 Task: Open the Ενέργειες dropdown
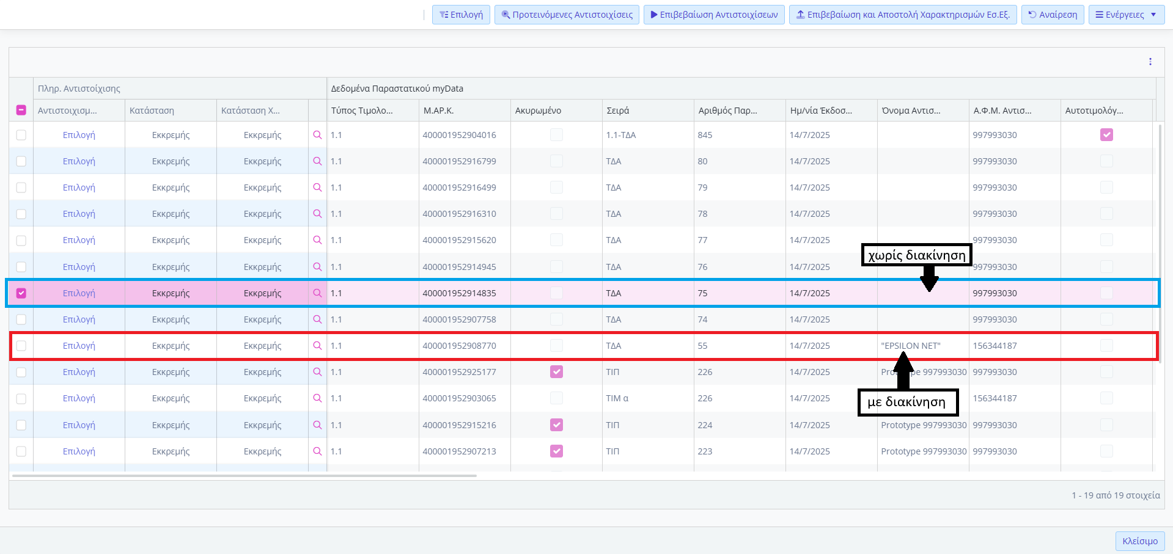(x=1127, y=15)
